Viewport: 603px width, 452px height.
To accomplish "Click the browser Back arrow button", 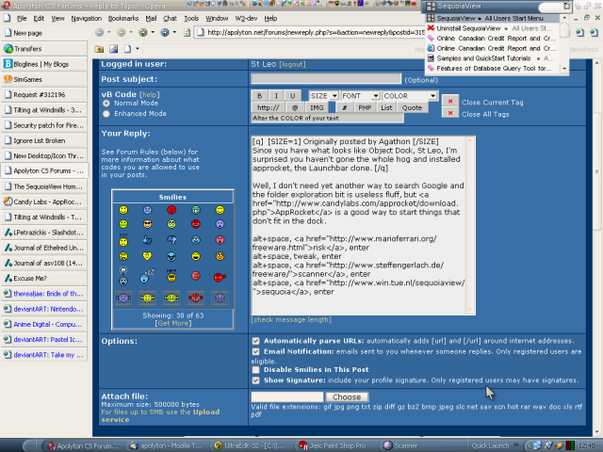I will coord(100,32).
